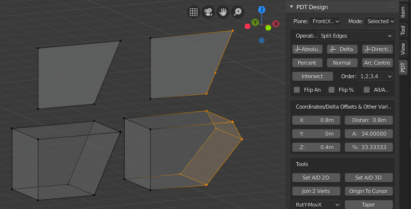Click the X coordinate input field
The width and height of the screenshot is (411, 209).
pos(316,120)
